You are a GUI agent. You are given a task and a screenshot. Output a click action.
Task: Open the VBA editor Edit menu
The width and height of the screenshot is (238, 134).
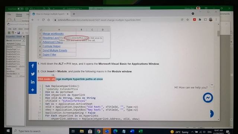(15, 29)
